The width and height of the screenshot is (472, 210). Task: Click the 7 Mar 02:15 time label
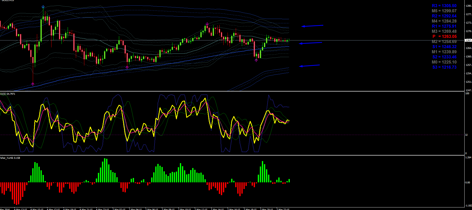[x=119, y=209]
